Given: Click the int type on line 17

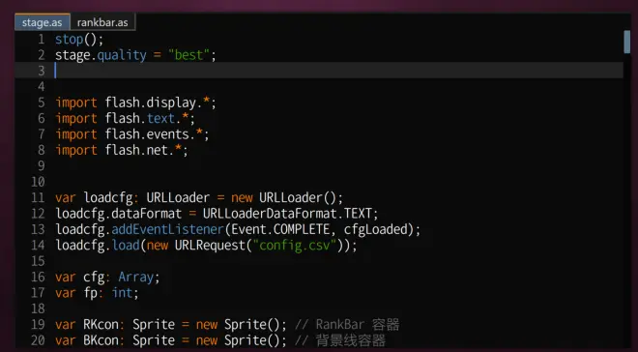Looking at the screenshot, I should tap(122, 293).
